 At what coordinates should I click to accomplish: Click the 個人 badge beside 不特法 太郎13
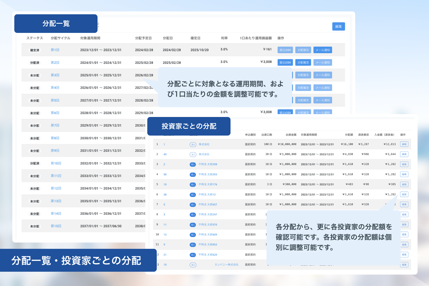click(x=193, y=195)
